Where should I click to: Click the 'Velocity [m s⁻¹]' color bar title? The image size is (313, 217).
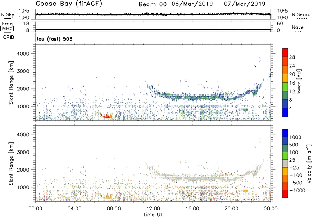click(x=309, y=163)
